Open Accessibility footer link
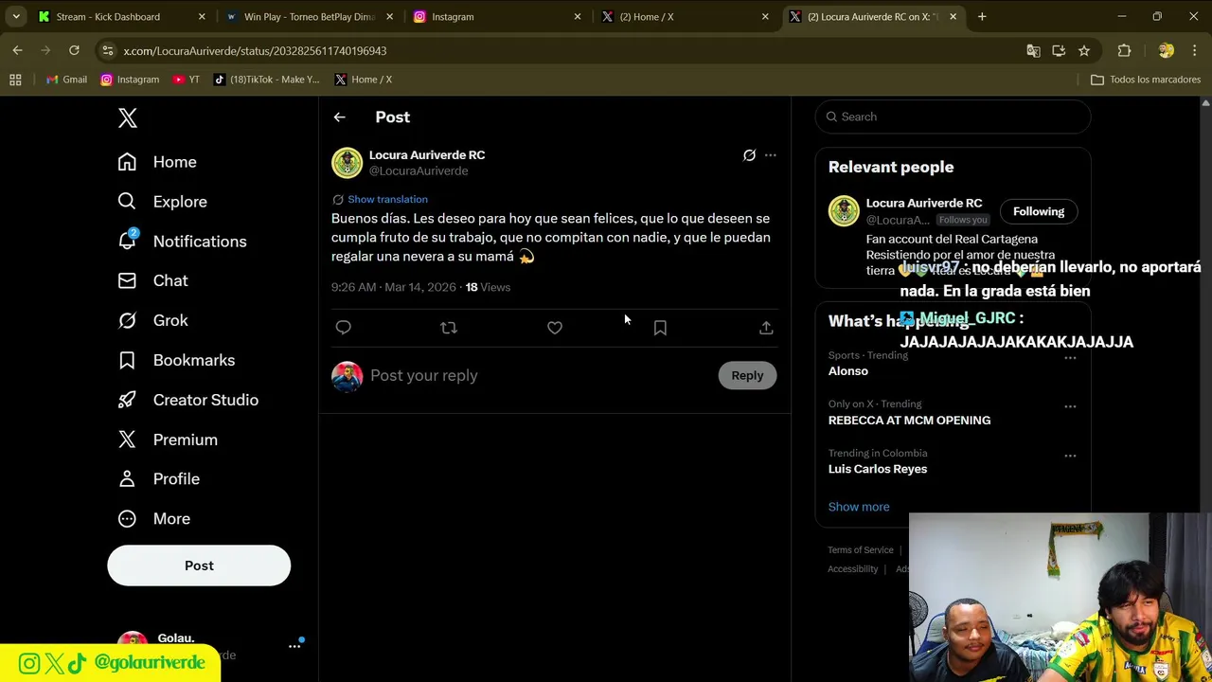The image size is (1212, 682). tap(853, 569)
